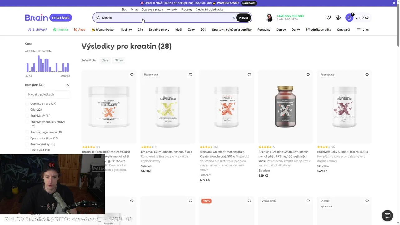Close the top promo banner
Image resolution: width=400 pixels, height=225 pixels.
coord(394,3)
